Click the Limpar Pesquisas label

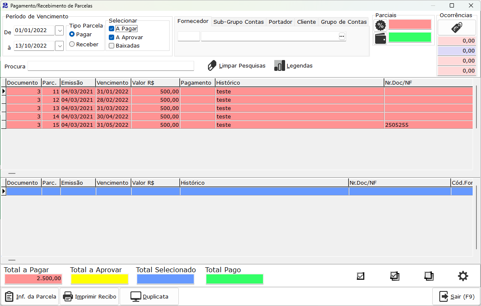[242, 66]
